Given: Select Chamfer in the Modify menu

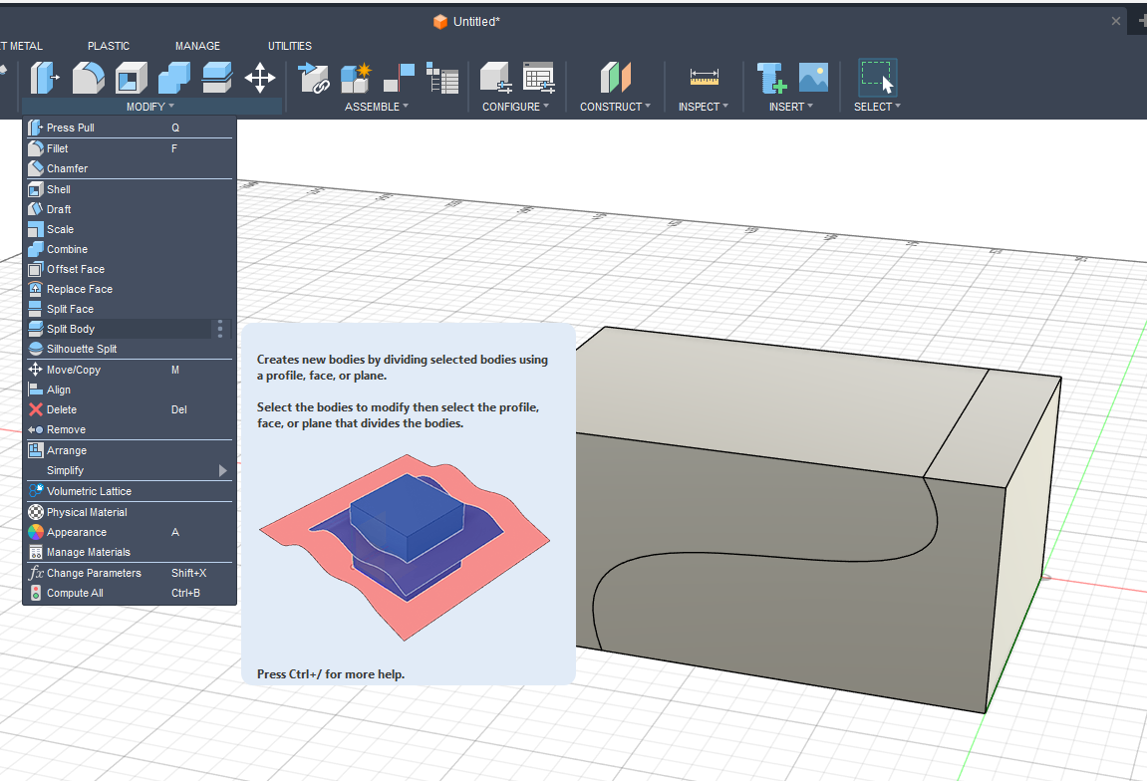Looking at the screenshot, I should (67, 168).
